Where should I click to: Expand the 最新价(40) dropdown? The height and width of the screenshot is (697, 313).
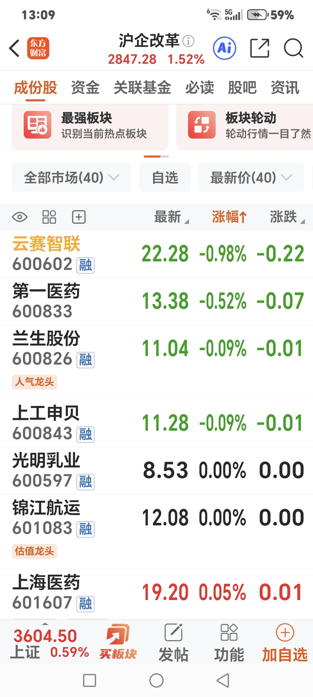coord(251,177)
